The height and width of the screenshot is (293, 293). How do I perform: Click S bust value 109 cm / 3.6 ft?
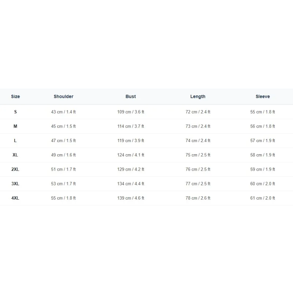(x=131, y=112)
